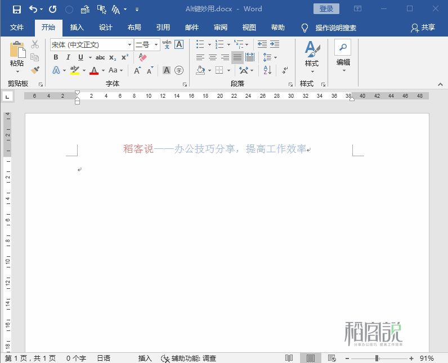Open the borders dropdown arrow
Viewport: 448px width, 363px height.
pyautogui.click(x=229, y=70)
